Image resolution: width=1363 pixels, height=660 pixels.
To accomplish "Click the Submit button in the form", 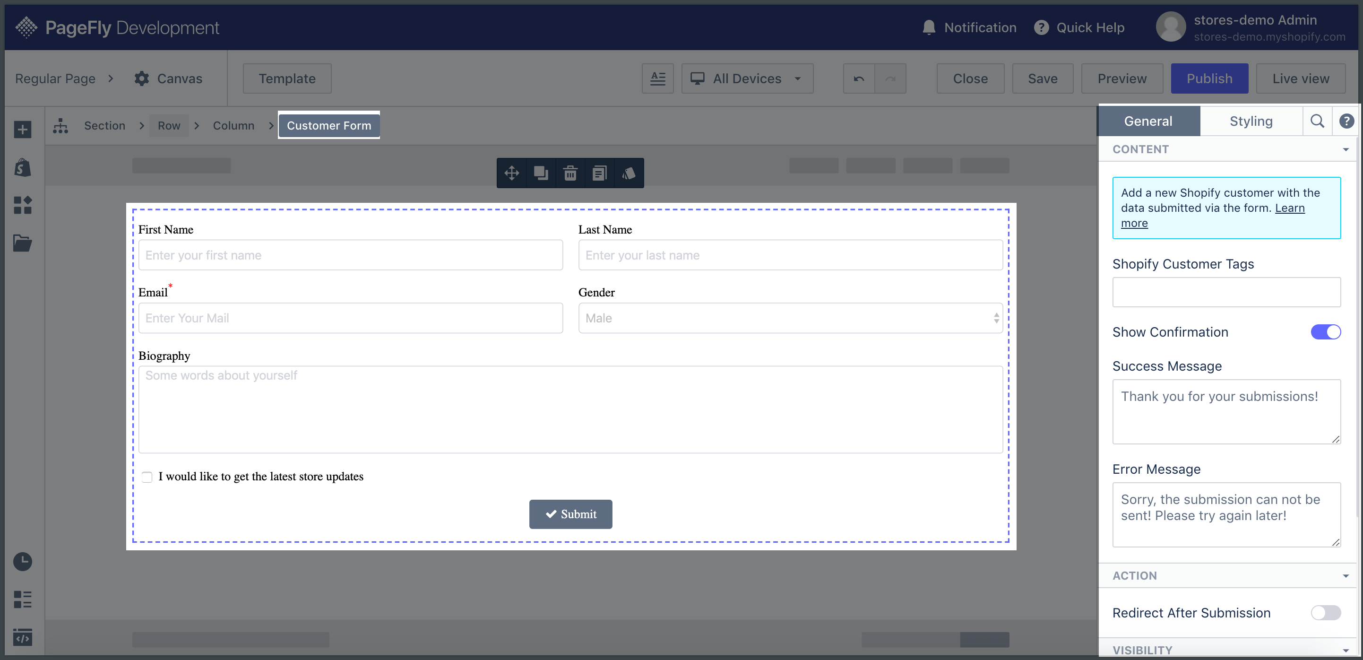I will pos(570,514).
